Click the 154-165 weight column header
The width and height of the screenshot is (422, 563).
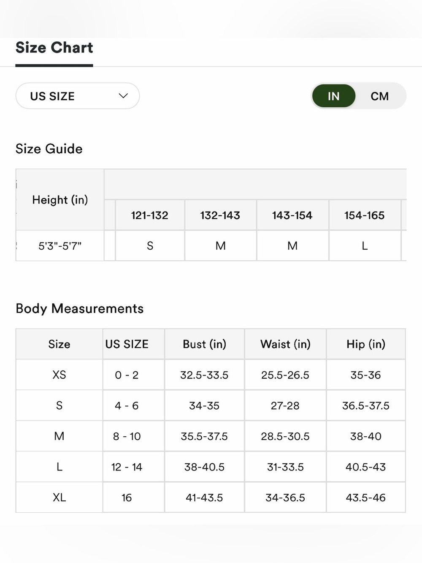[365, 215]
